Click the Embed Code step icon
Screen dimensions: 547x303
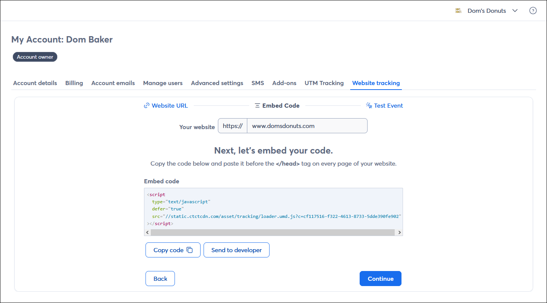click(x=257, y=106)
